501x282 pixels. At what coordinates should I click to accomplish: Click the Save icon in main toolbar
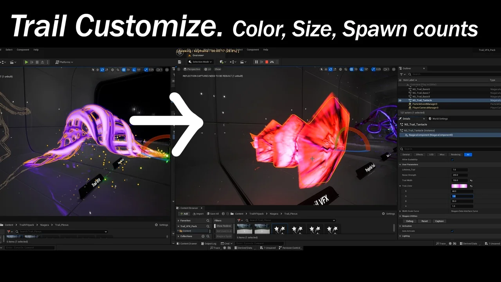[x=179, y=62]
